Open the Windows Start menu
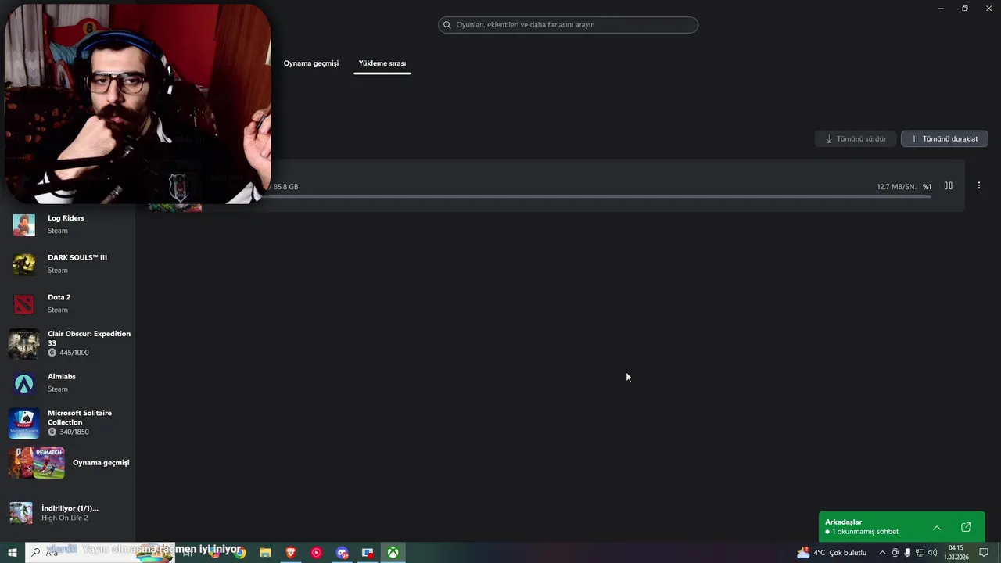The image size is (1001, 563). tap(13, 553)
